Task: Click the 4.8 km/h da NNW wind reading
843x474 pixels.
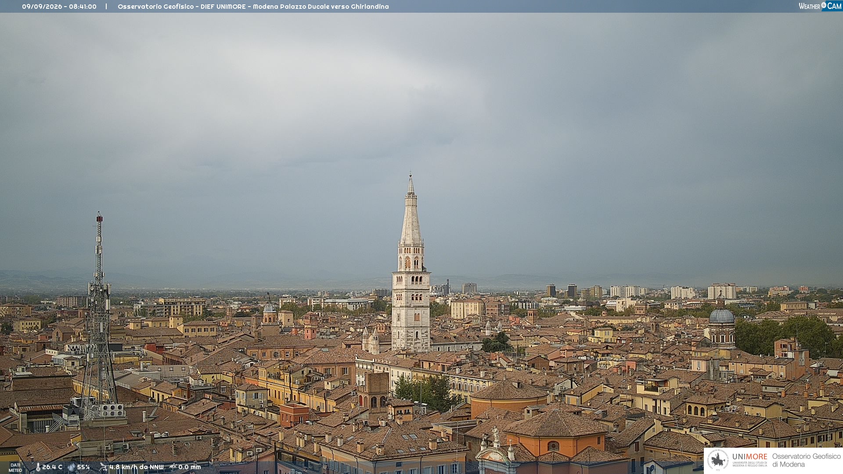Action: [137, 467]
